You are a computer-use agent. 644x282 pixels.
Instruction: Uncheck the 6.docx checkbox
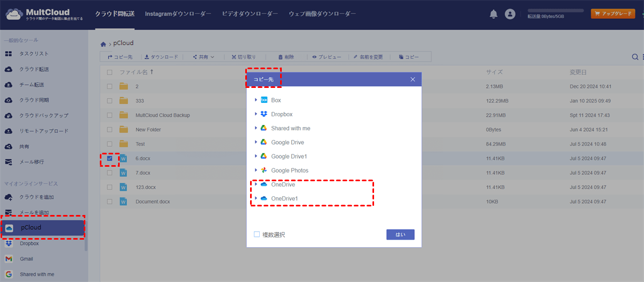click(x=109, y=159)
